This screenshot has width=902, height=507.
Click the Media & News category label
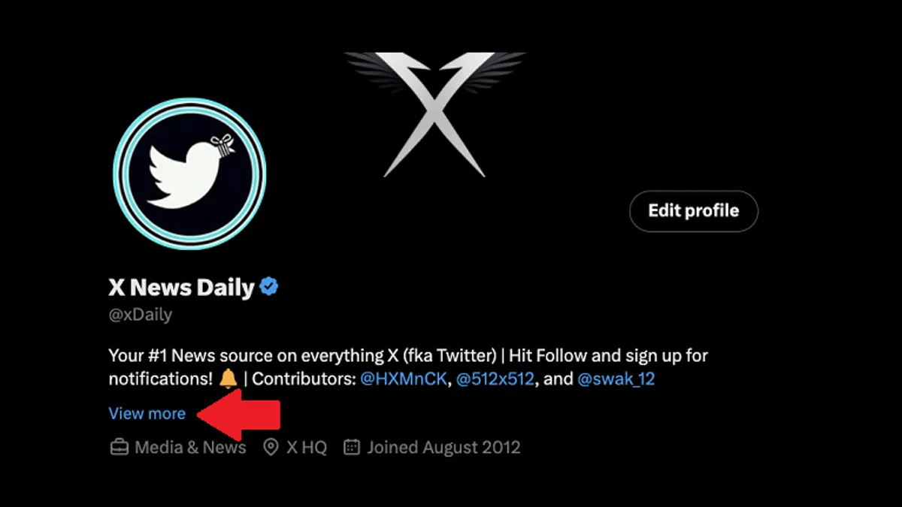[x=190, y=448]
